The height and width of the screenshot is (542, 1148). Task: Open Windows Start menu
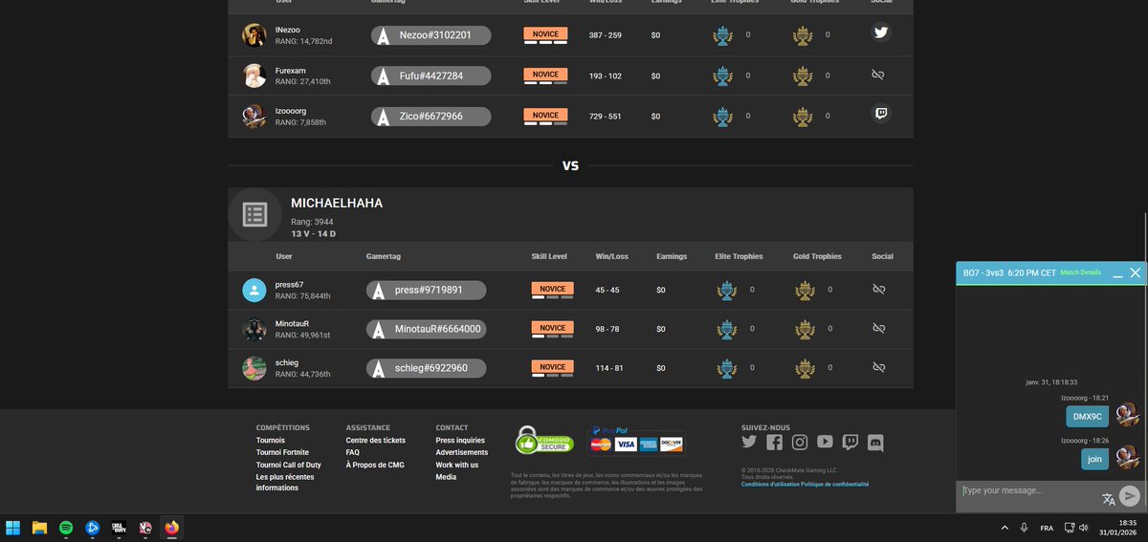click(13, 527)
